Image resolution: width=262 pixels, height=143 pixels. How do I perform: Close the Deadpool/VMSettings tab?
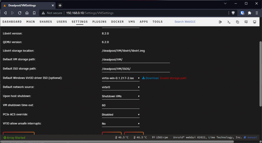(x=53, y=5)
